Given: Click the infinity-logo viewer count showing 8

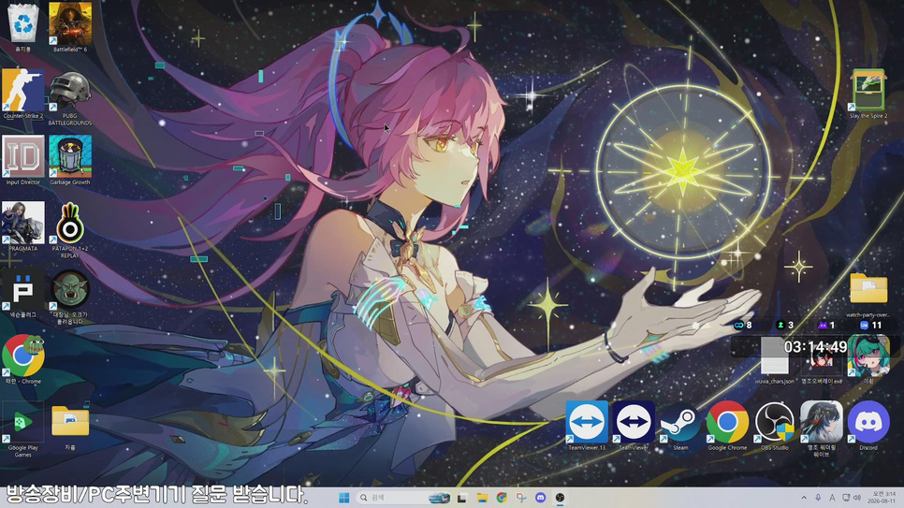Looking at the screenshot, I should coord(743,326).
